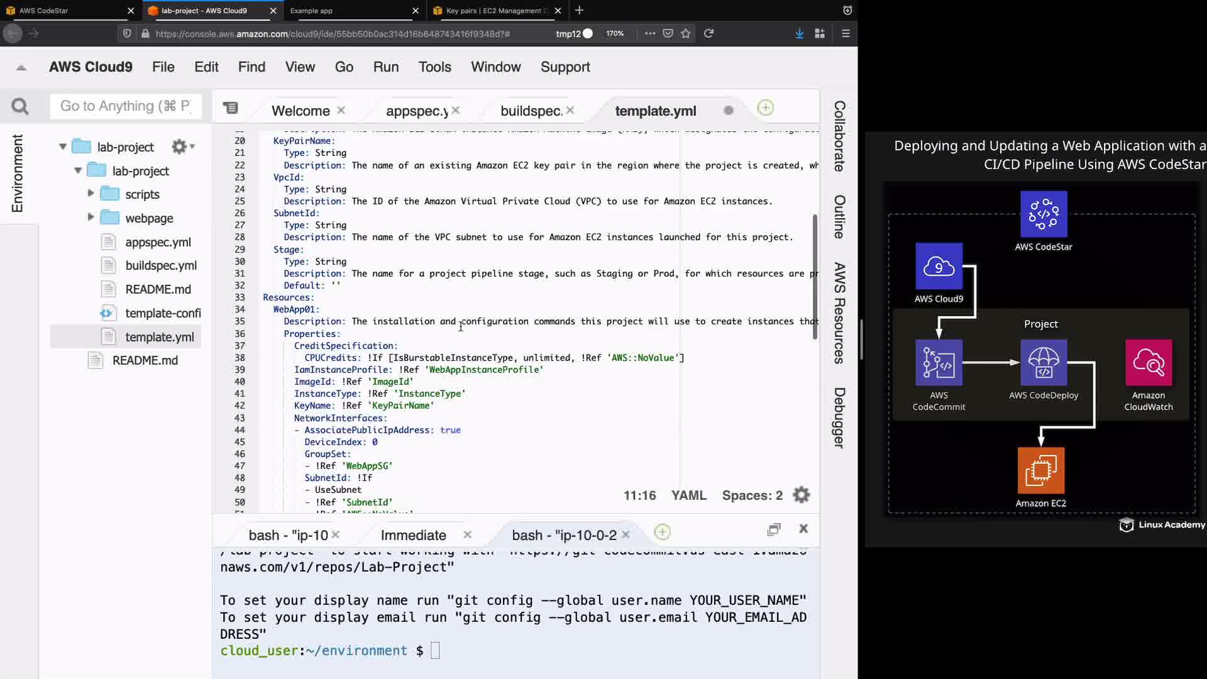Open the editor settings gear in status bar
This screenshot has width=1207, height=679.
tap(801, 495)
